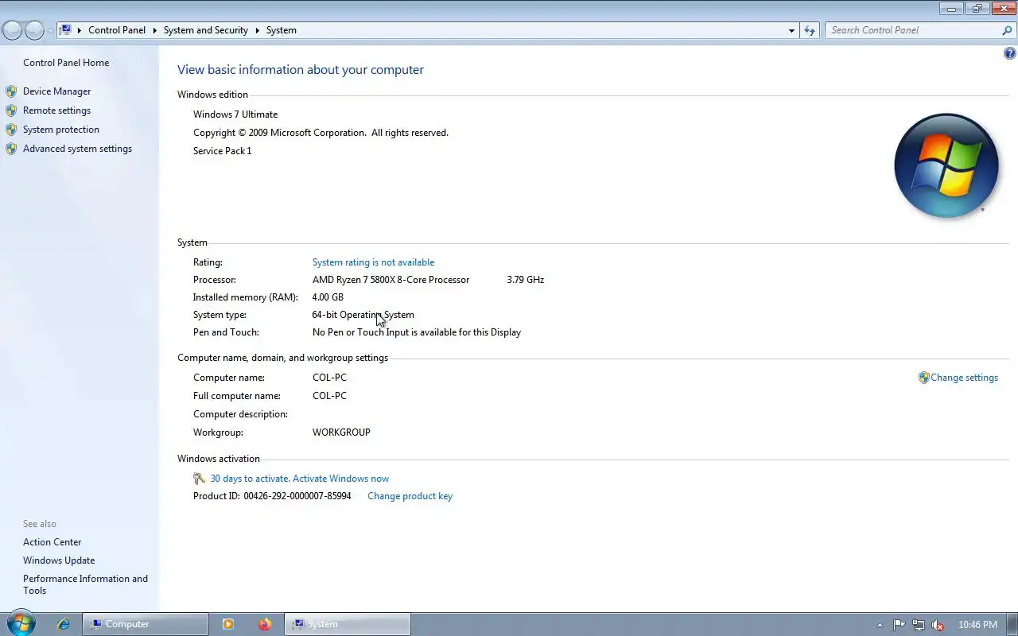Click the taskbar clock showing 10:46 PM
This screenshot has height=636, width=1018.
[977, 625]
